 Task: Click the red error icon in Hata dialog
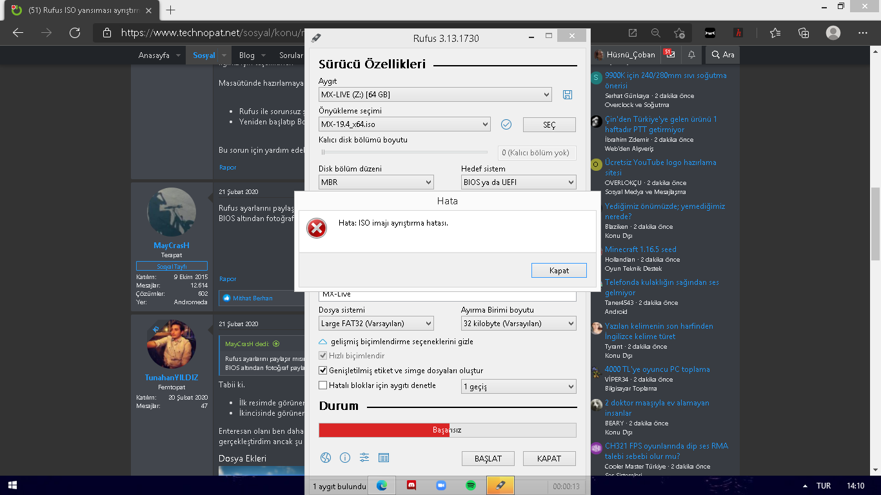(317, 228)
